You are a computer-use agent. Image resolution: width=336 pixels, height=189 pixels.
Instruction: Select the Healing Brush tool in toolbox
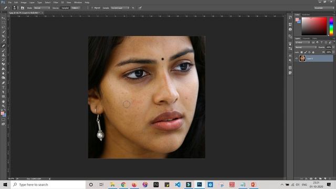click(x=3, y=46)
